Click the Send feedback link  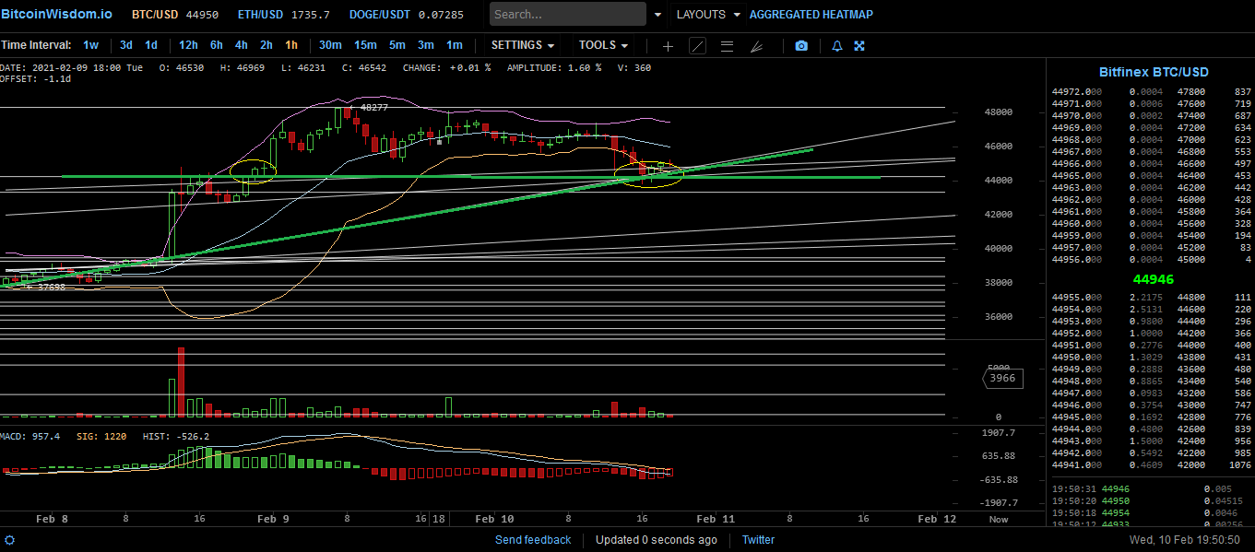tap(533, 540)
